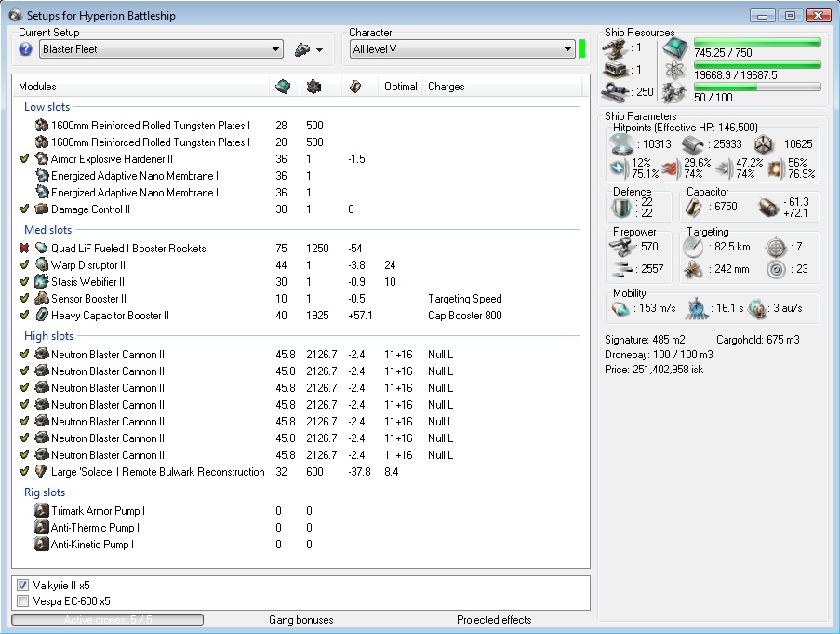Click the Warp Disruptor II module icon
840x634 pixels.
click(41, 264)
